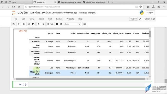Move selected cell up arrow
This screenshot has height=94, width=167.
[x=39, y=24]
